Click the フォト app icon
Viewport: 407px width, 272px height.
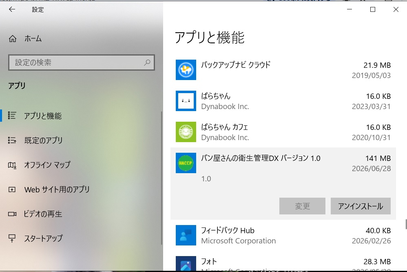(x=186, y=263)
